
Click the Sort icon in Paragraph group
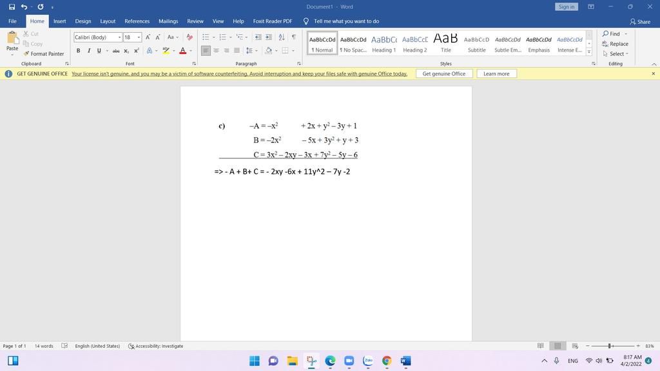[282, 37]
